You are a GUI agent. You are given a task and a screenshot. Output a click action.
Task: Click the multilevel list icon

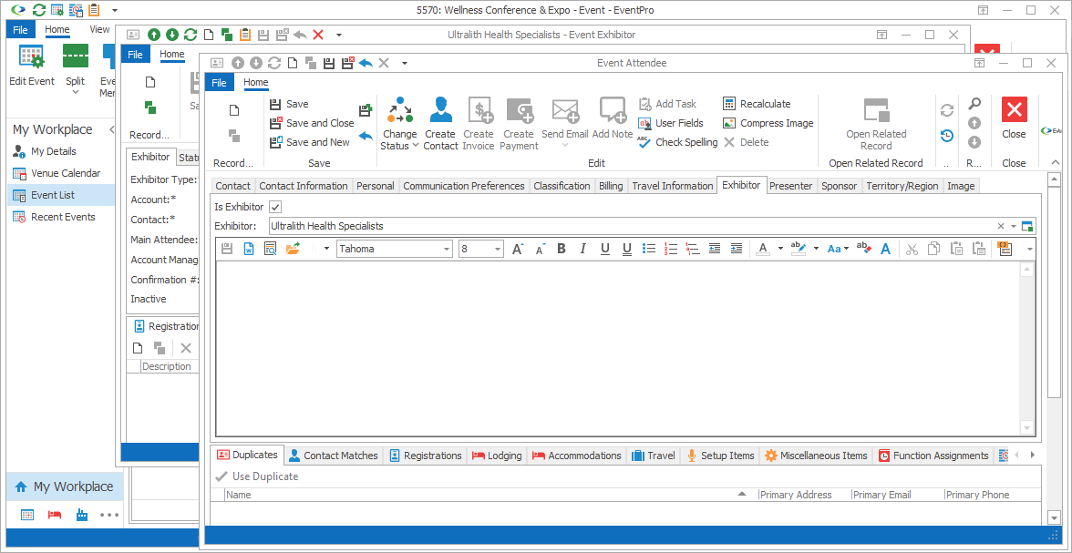coord(693,250)
